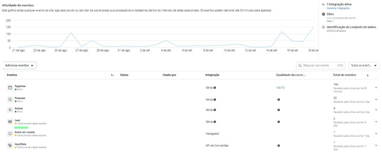The width and height of the screenshot is (382, 155).
Task: Expand the PageView event row chevron
Action: (376, 88)
